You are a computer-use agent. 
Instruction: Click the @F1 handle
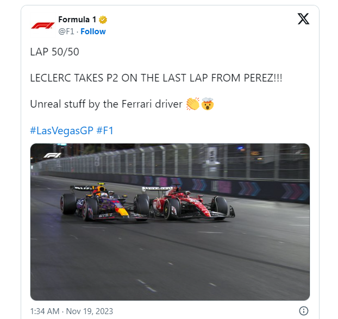coord(66,32)
